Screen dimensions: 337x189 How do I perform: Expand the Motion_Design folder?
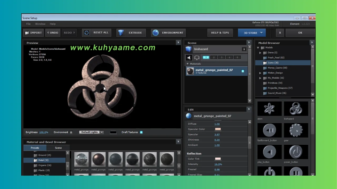tap(260, 73)
